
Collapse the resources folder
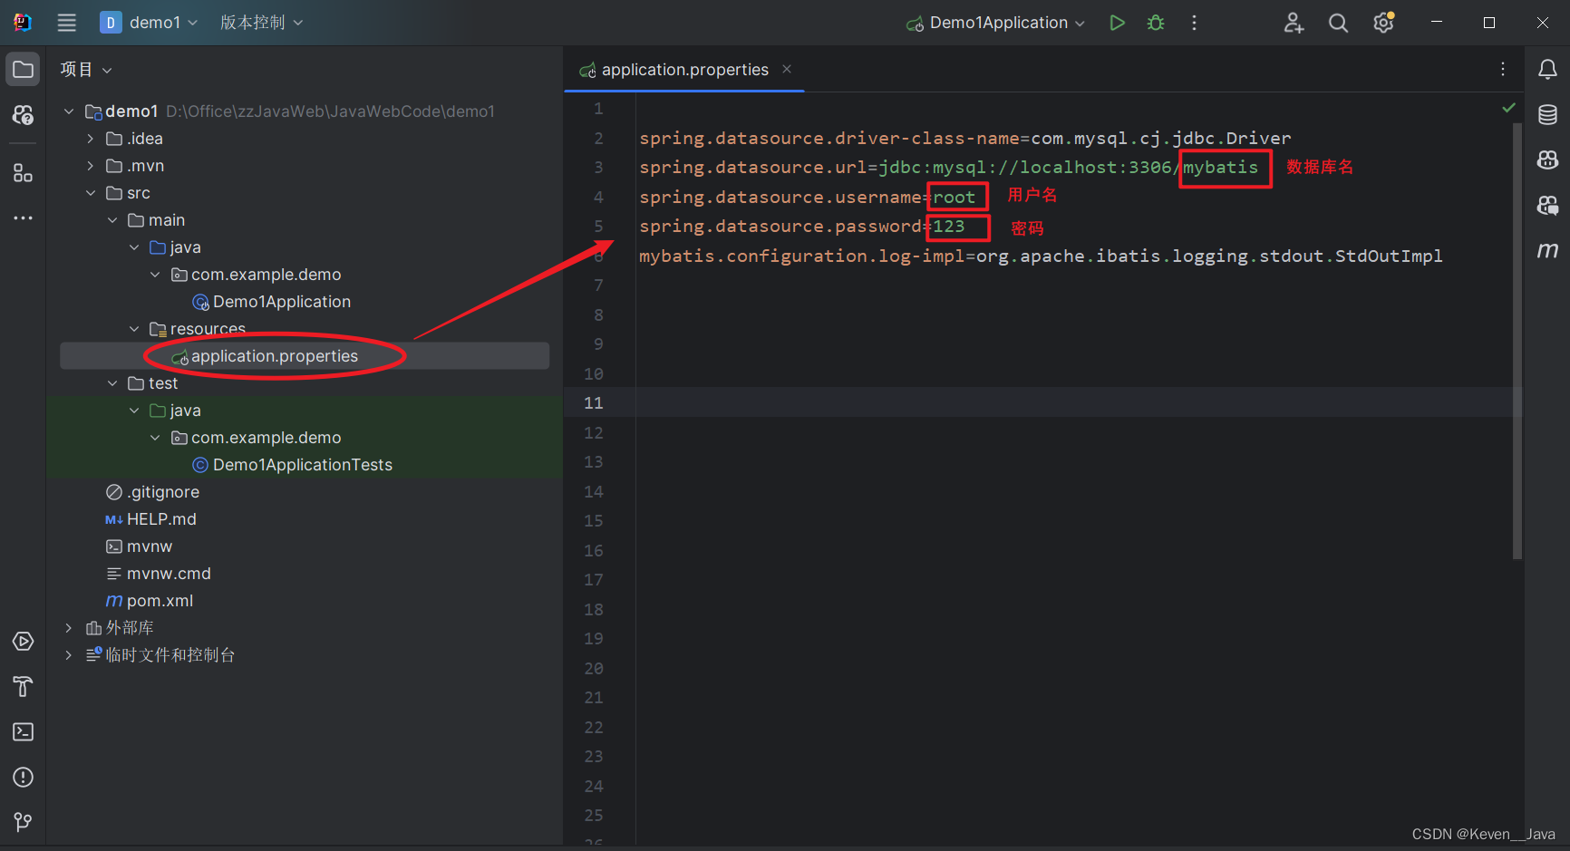coord(134,329)
